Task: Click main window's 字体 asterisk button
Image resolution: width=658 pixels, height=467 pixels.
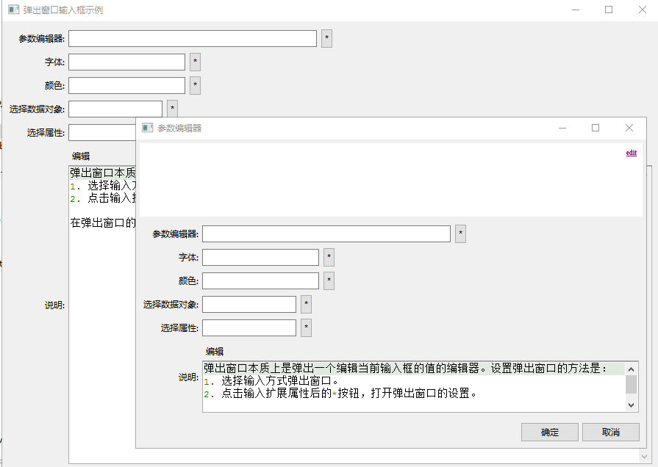Action: (196, 62)
